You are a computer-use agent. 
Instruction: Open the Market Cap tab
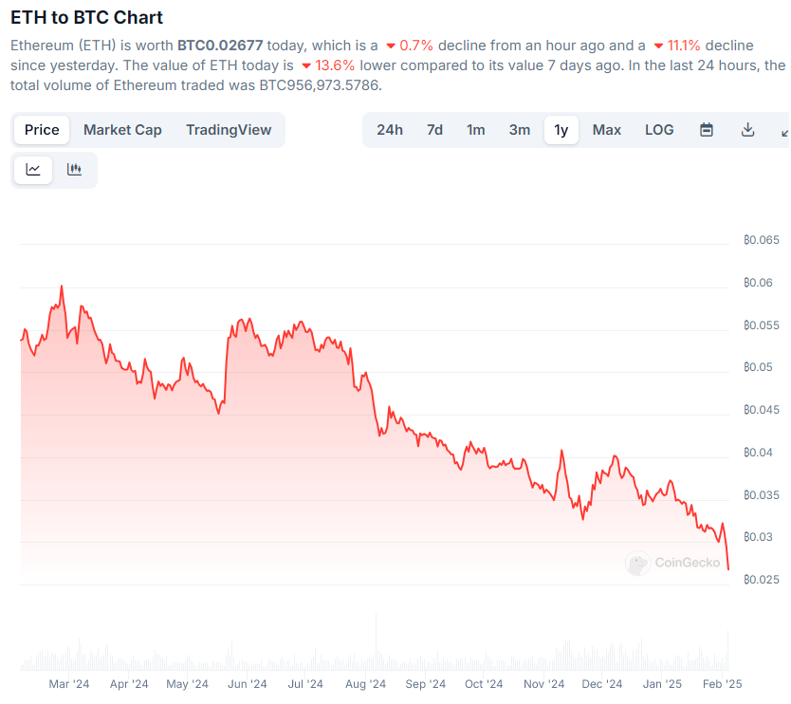point(122,130)
